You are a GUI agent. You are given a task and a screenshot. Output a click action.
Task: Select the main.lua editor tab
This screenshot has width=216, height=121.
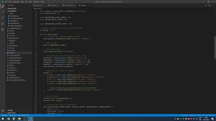point(84,5)
